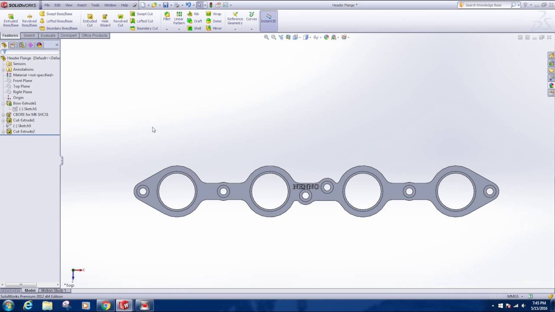The width and height of the screenshot is (555, 312).
Task: Add a Dome feature
Action: [214, 21]
